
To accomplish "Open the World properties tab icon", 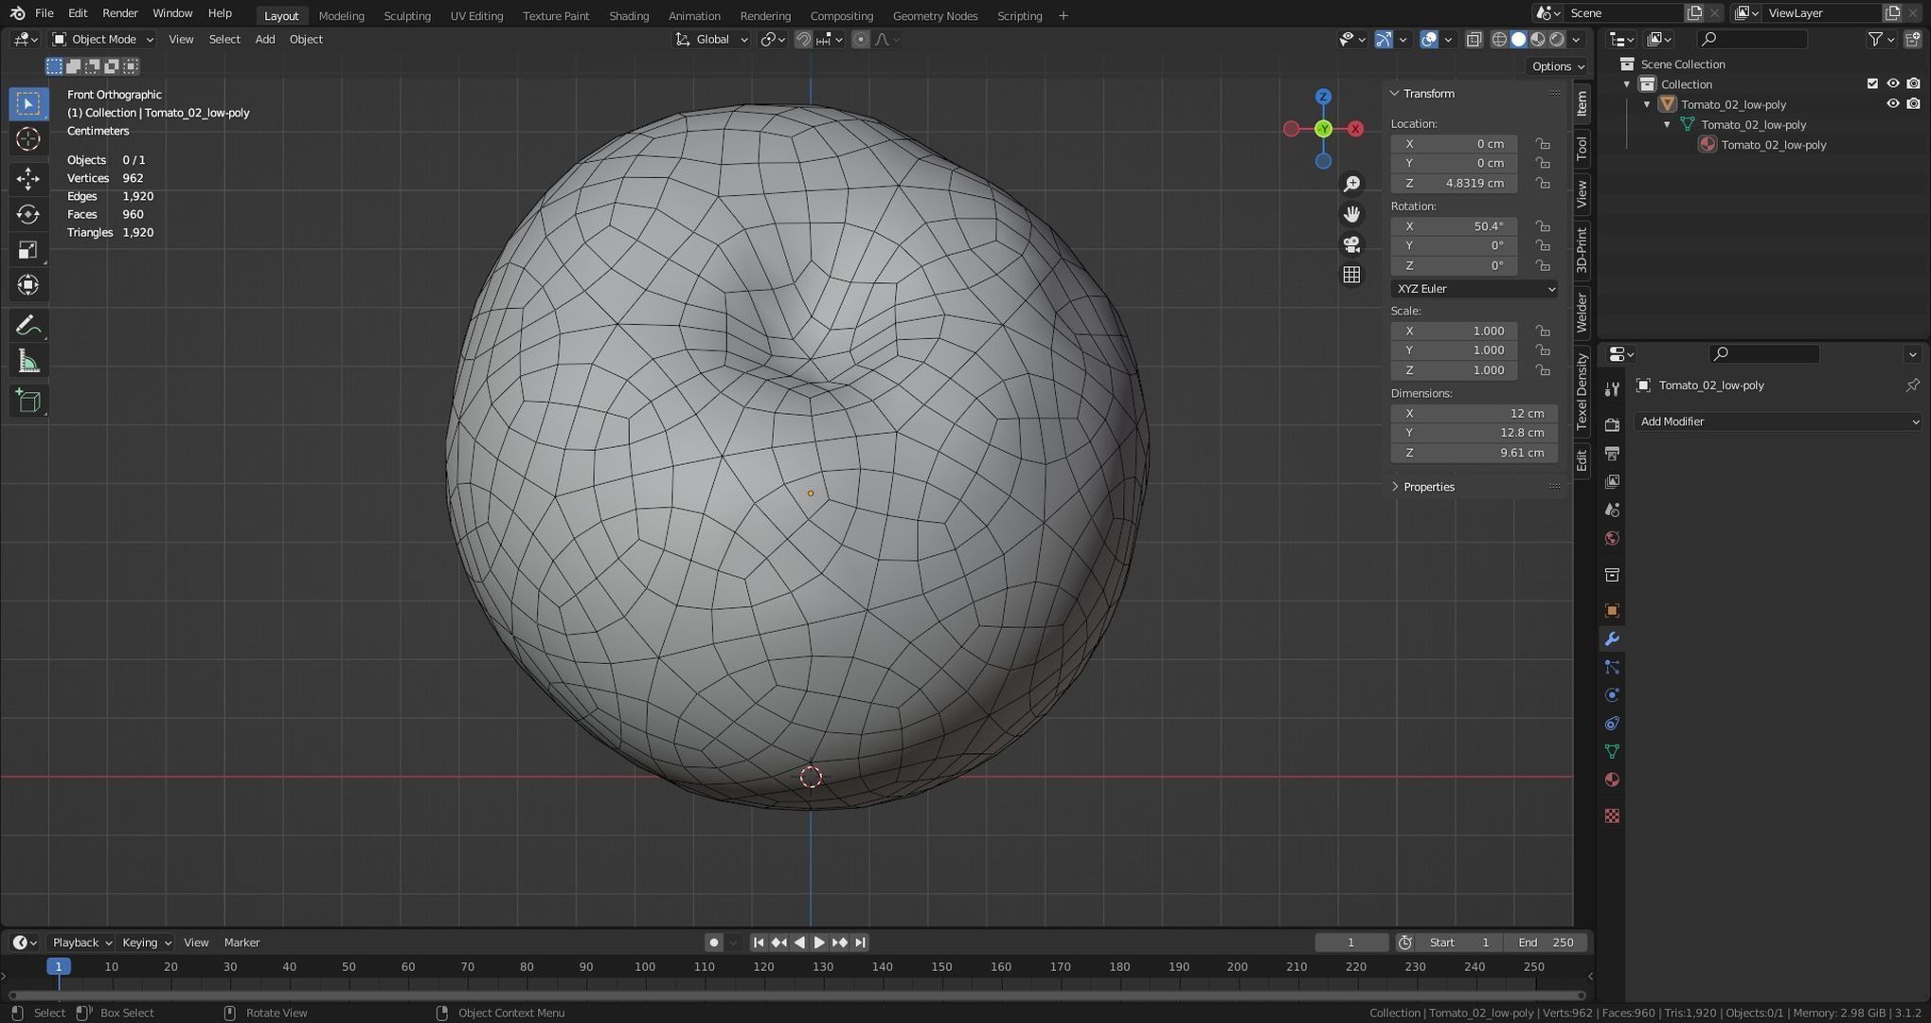I will [x=1612, y=539].
